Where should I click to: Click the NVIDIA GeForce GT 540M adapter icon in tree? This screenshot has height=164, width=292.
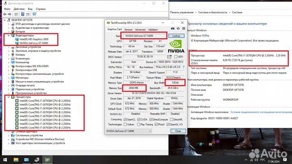coord(17,43)
